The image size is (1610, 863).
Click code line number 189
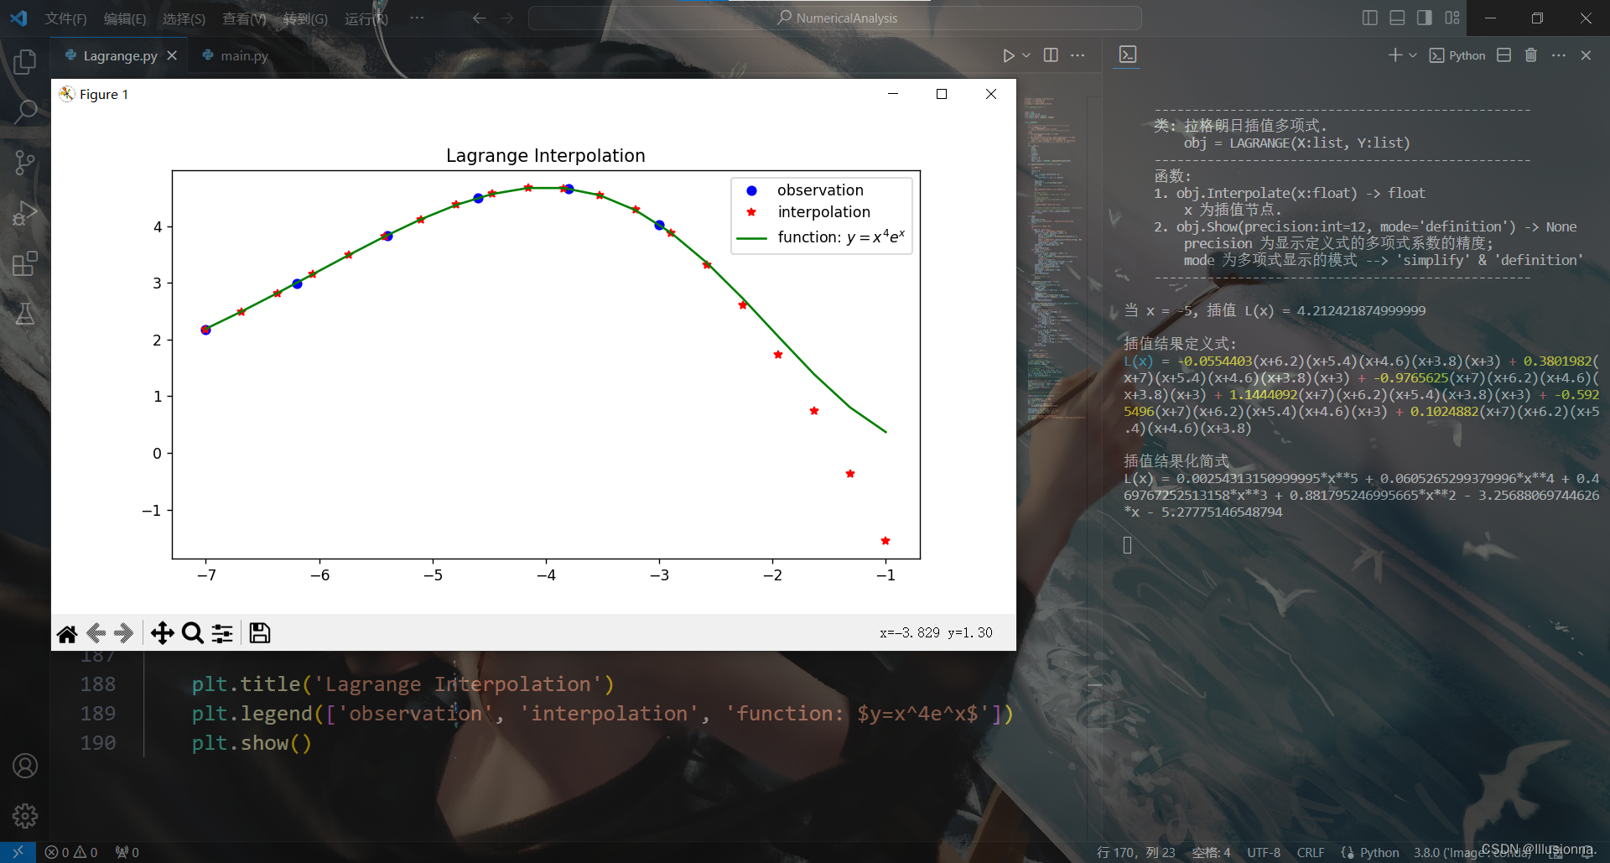98,714
